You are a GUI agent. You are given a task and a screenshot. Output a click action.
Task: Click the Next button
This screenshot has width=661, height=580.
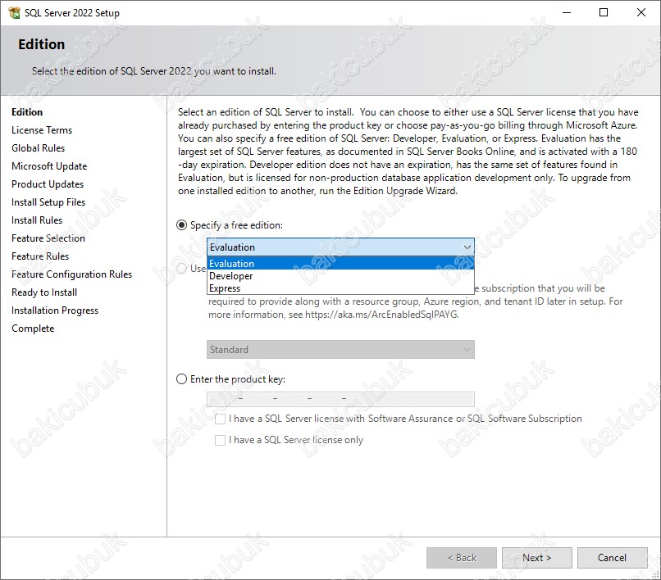click(536, 558)
